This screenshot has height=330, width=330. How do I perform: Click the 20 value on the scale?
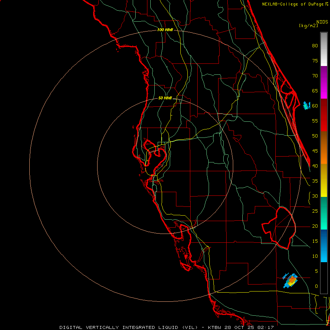point(315,226)
